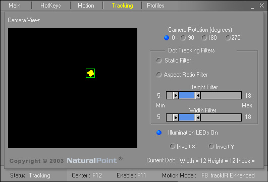This screenshot has width=268, height=182.
Task: Click the NaturalPoint logo
Action: [x=92, y=160]
